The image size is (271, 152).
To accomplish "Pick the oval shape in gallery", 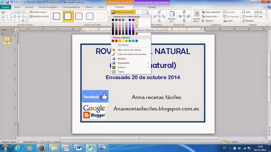I will (19, 12).
